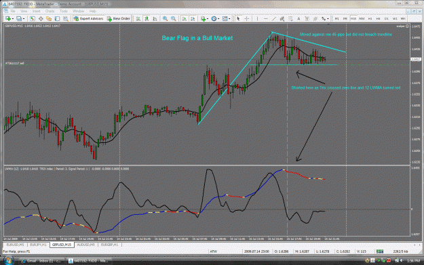
Task: Open the Insert menu
Action: click(36, 11)
